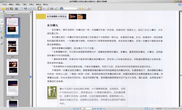Select page 146 thumbnail
The image size is (182, 110).
pyautogui.click(x=12, y=87)
